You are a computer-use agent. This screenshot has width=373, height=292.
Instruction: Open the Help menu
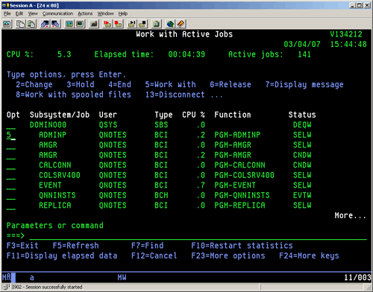pyautogui.click(x=123, y=13)
